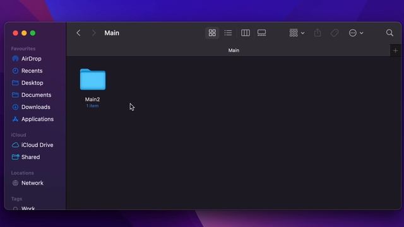Switch to column view

246,33
